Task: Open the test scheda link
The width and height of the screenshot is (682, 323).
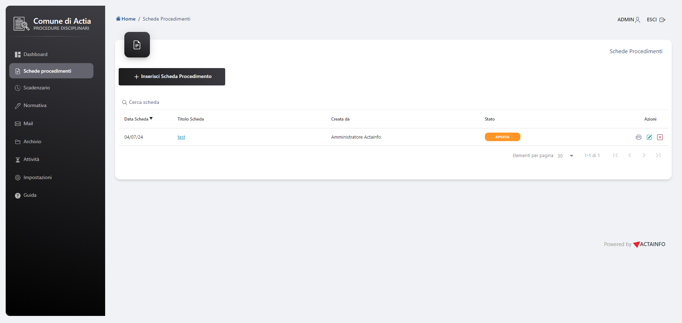Action: 181,137
